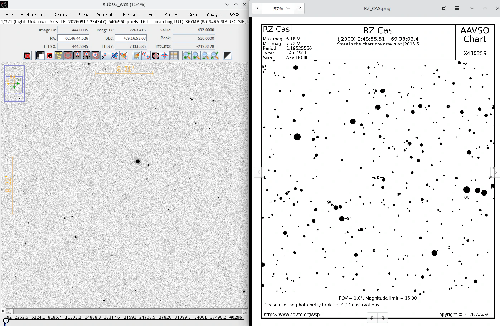Open the Analyze menu
Screen dimensions: 500x326
tap(214, 14)
